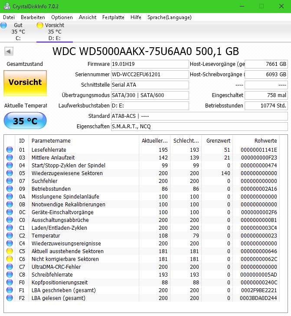Open the Datei menu
291x316 pixels.
[x=9, y=17]
